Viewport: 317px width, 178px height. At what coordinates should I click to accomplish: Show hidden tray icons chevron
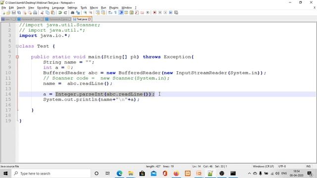[249, 174]
